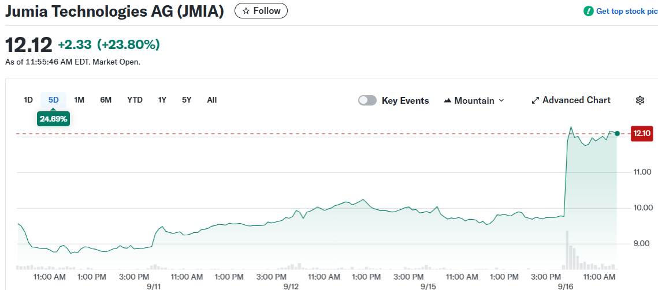Click the green endpoint dot on chart line
This screenshot has height=290, width=658.
click(x=617, y=133)
